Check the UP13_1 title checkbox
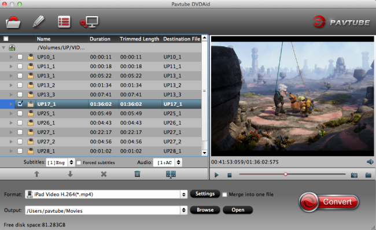 tap(20, 76)
